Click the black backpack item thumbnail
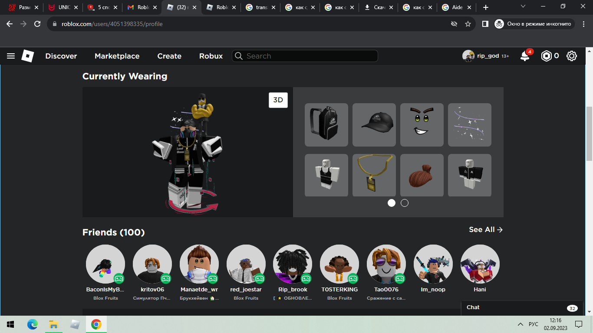The height and width of the screenshot is (333, 593). [x=326, y=125]
